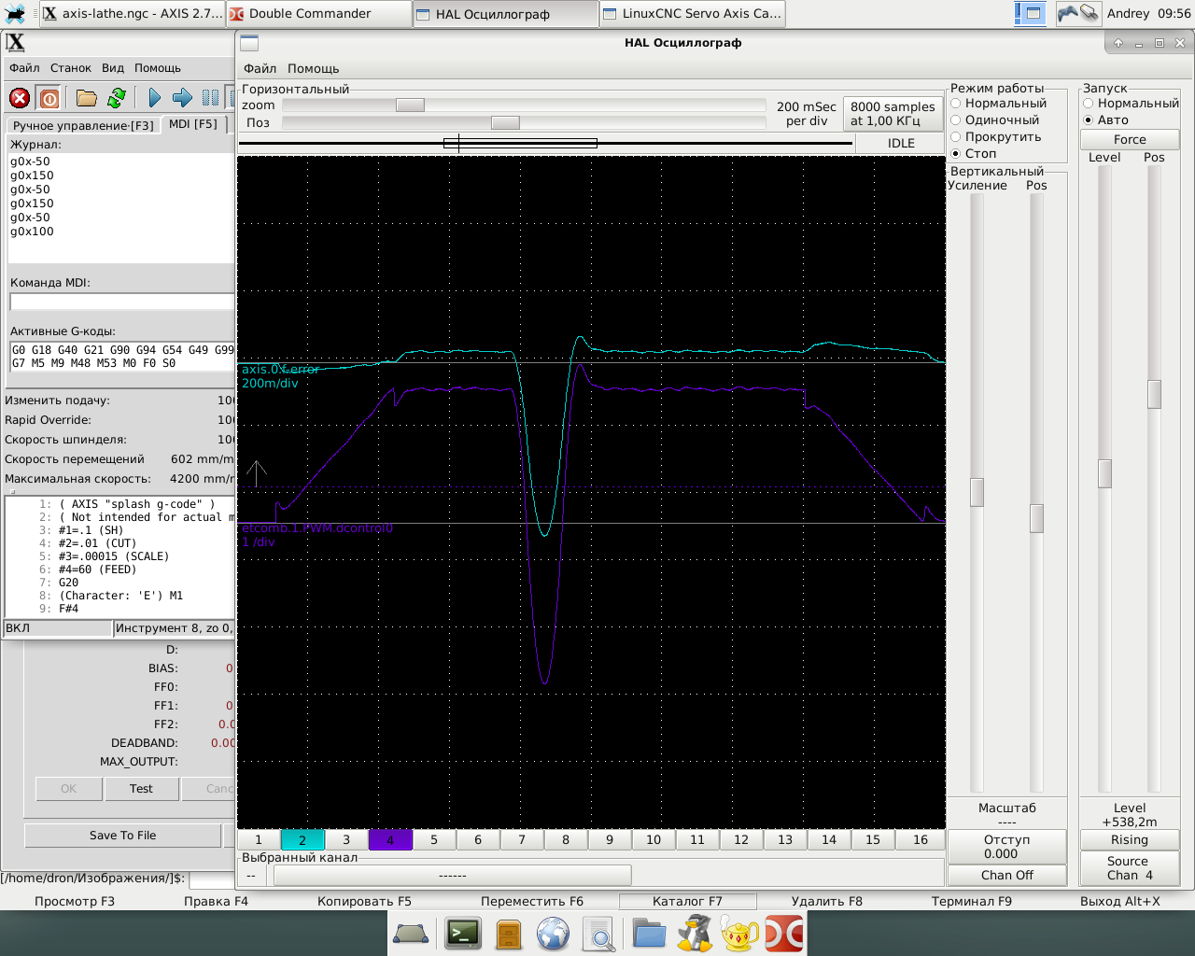This screenshot has width=1195, height=956.
Task: Click the emergency stop (red X) icon
Action: point(20,98)
